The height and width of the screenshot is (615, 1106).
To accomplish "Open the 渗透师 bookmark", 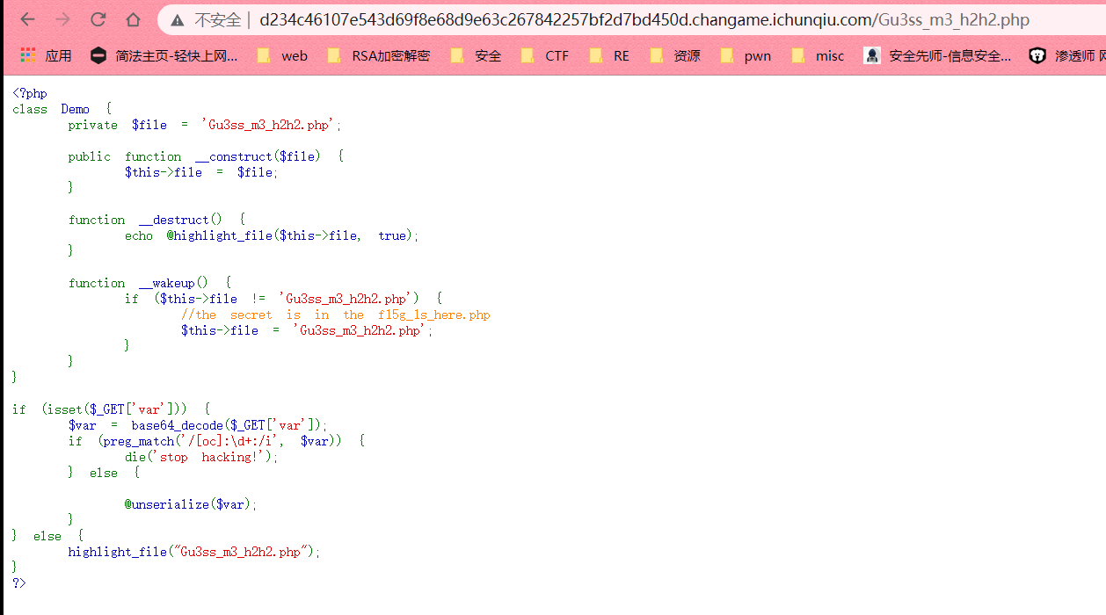I will coord(1066,55).
